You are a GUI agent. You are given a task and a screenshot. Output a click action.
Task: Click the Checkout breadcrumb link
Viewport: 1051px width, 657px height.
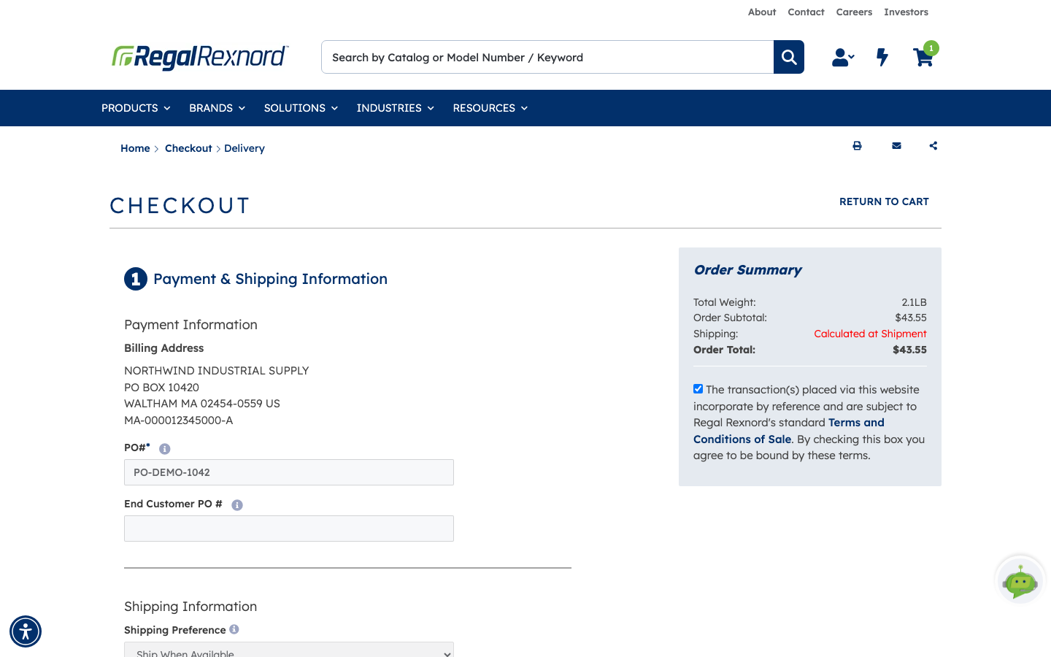pos(188,148)
